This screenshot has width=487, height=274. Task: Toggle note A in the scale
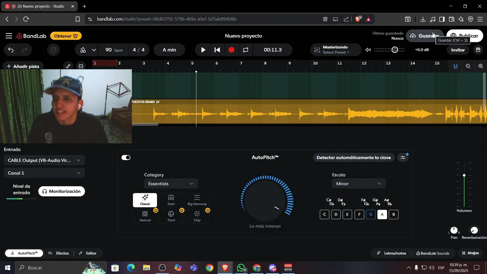pyautogui.click(x=382, y=215)
